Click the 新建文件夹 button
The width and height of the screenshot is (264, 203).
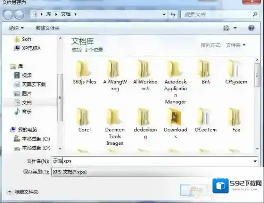(48, 28)
